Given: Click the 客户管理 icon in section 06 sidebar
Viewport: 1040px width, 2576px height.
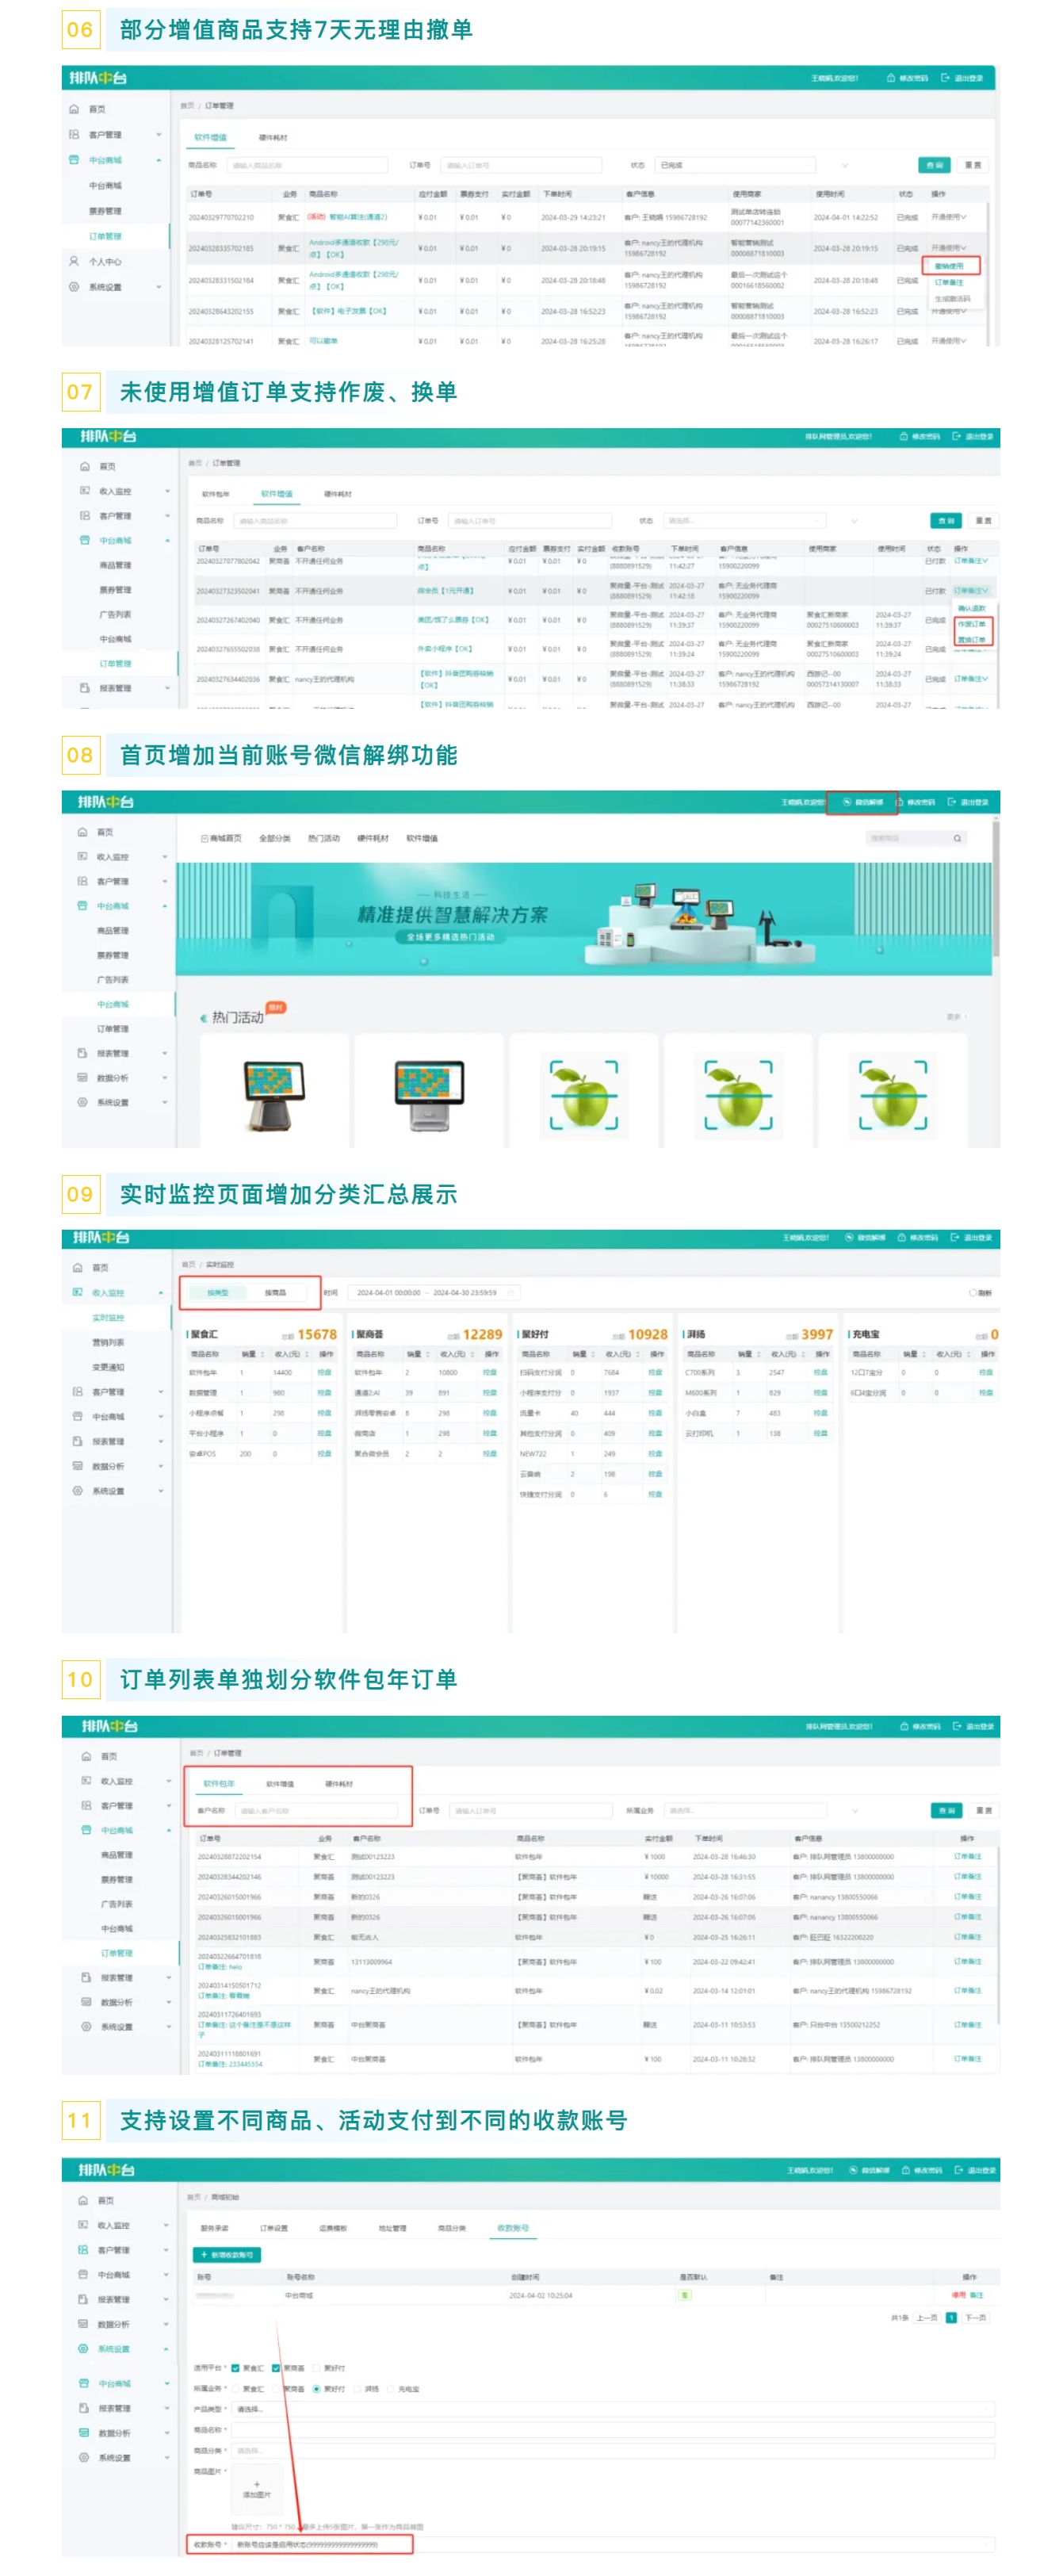Looking at the screenshot, I should [73, 134].
